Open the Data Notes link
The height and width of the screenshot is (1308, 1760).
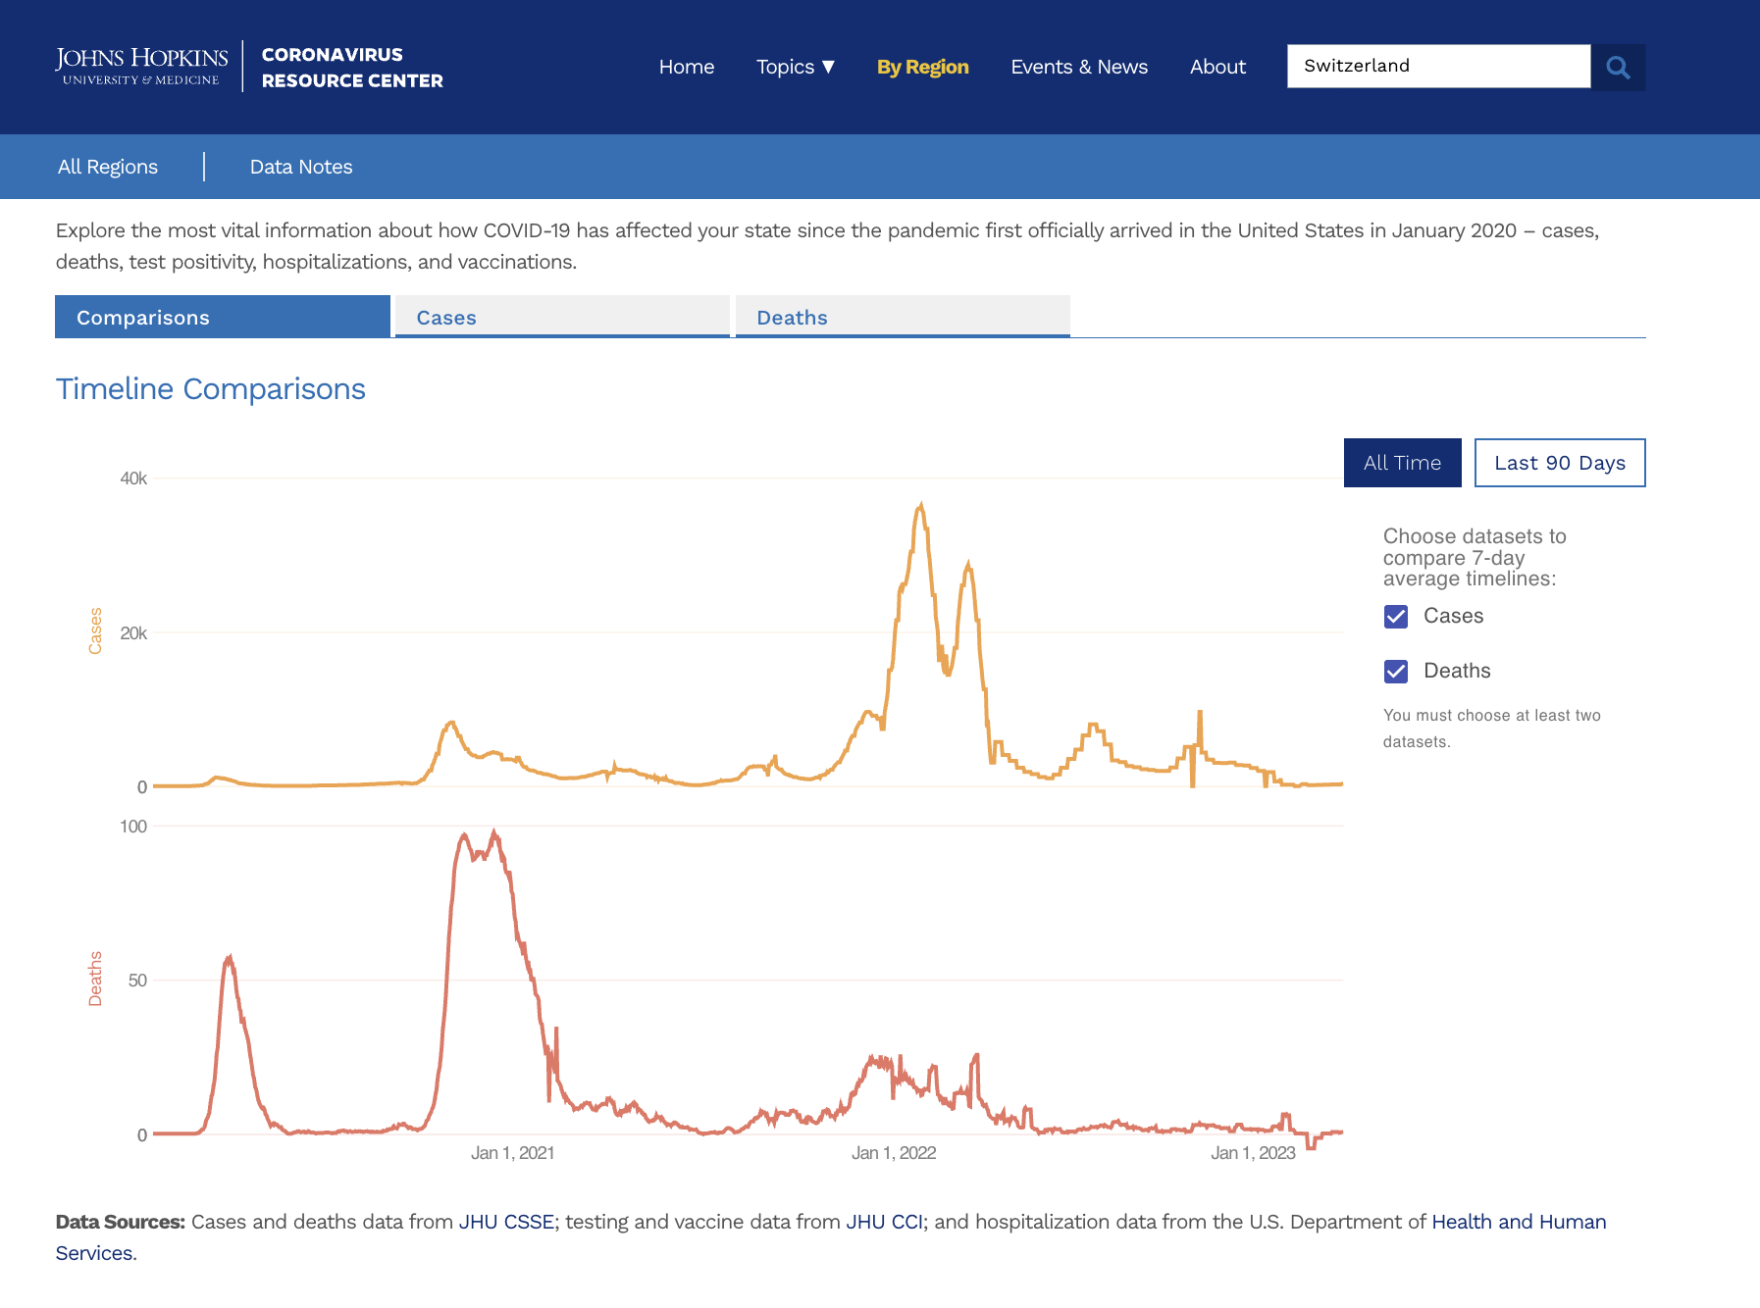coord(300,167)
